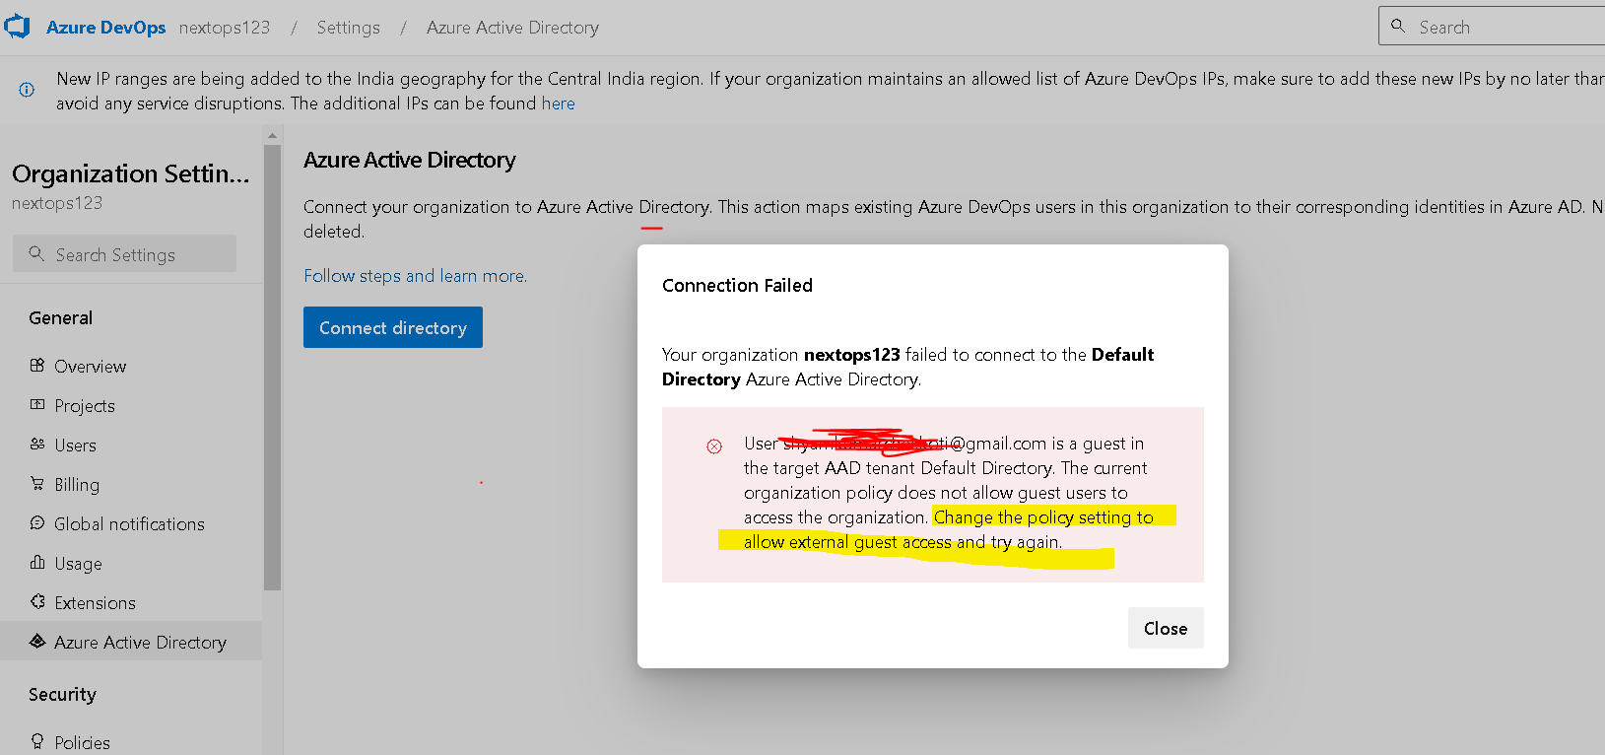This screenshot has width=1605, height=755.
Task: Click the Search Settings magnifier icon
Action: pyautogui.click(x=36, y=253)
